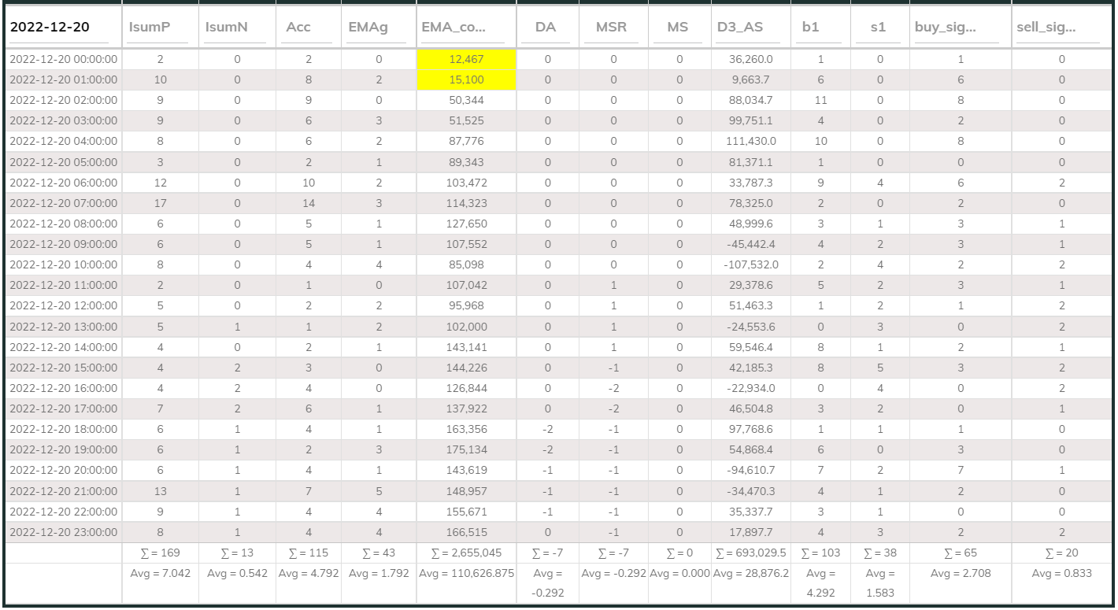Sort by the EMA_co... column header
This screenshot has height=610, width=1118.
pos(453,28)
